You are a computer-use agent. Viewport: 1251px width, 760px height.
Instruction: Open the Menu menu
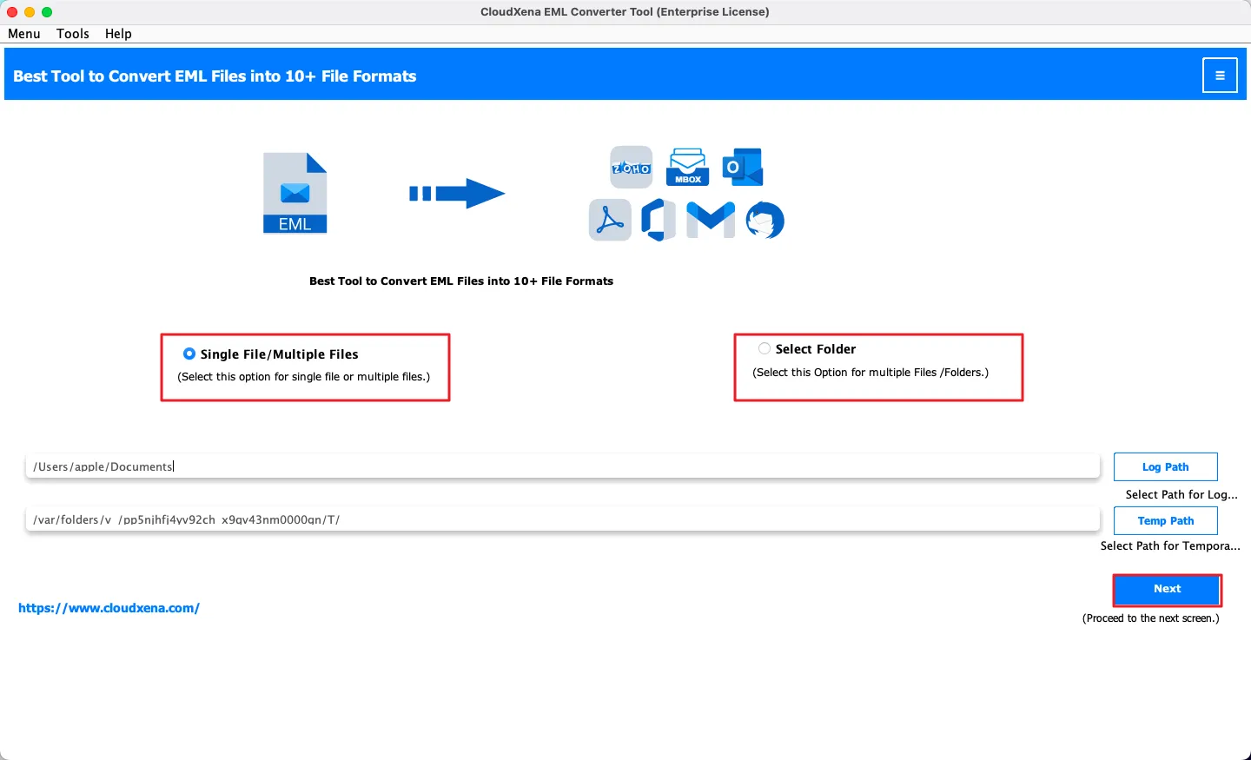tap(24, 34)
